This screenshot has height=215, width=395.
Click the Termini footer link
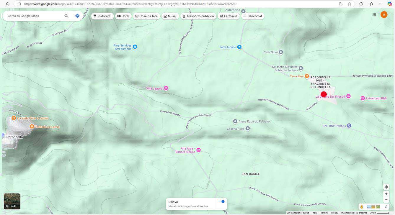point(324,213)
